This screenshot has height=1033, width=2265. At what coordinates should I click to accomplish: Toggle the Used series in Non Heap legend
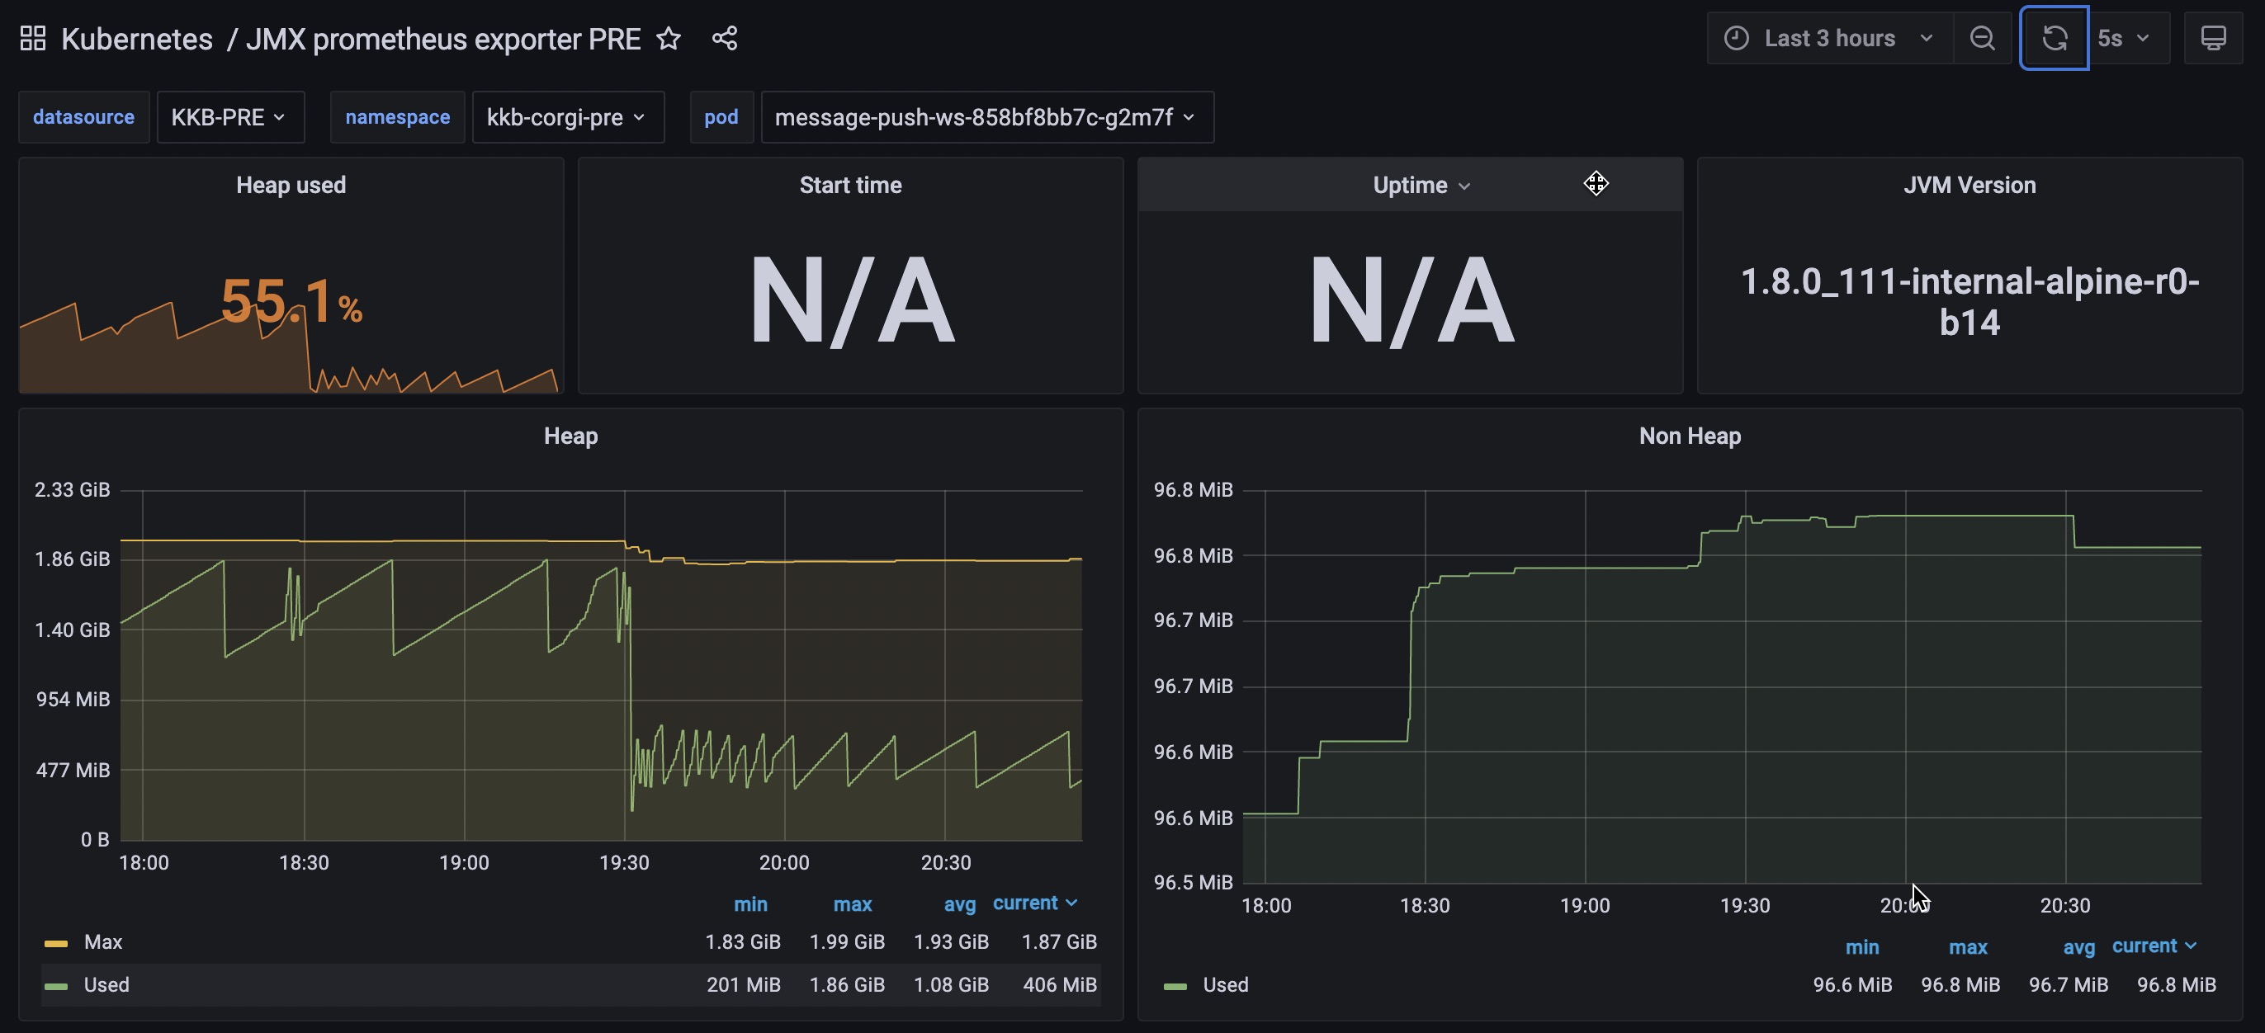1226,984
